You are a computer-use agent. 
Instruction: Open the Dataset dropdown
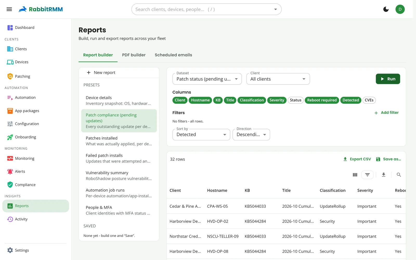tap(207, 79)
